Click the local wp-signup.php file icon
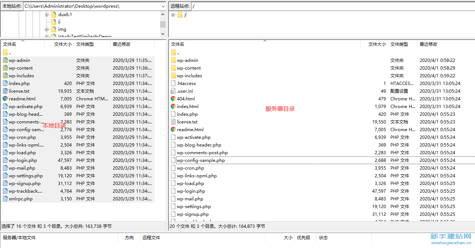Viewport: 475px width, 248px height. pos(5,183)
